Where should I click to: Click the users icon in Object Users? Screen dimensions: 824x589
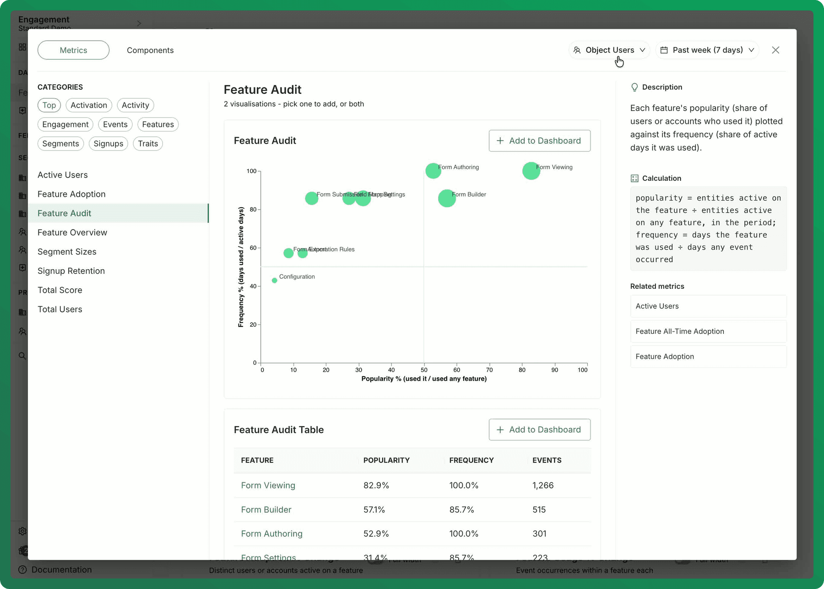coord(577,50)
